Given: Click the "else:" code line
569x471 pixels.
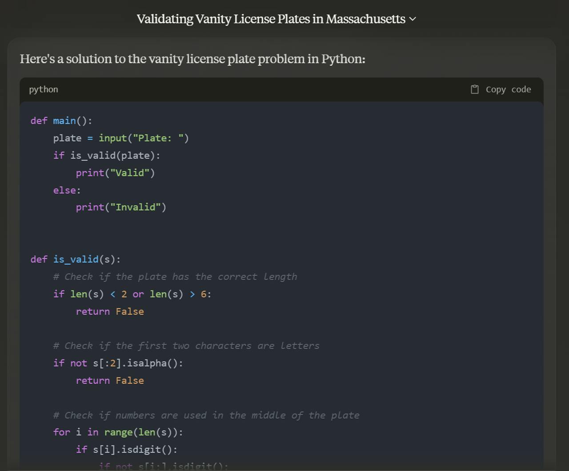Looking at the screenshot, I should click(x=67, y=190).
